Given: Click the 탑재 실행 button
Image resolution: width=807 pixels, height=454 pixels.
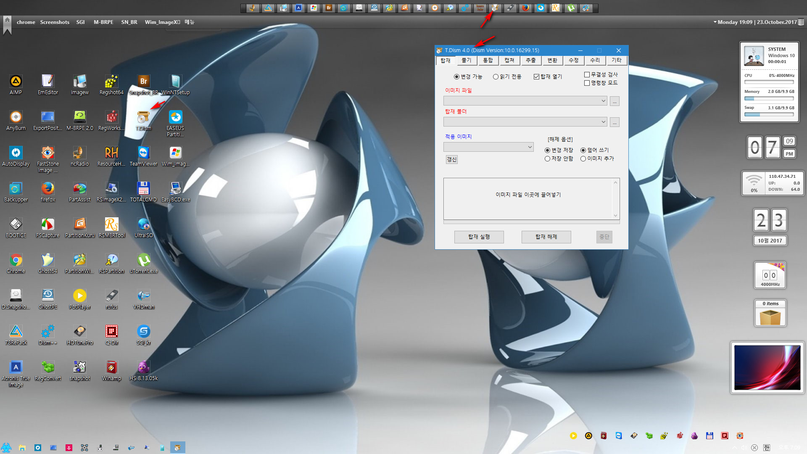Looking at the screenshot, I should [479, 237].
